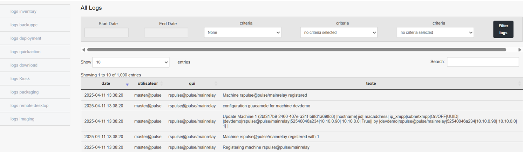Select logs remote desktop item
The height and width of the screenshot is (152, 523).
(x=35, y=105)
